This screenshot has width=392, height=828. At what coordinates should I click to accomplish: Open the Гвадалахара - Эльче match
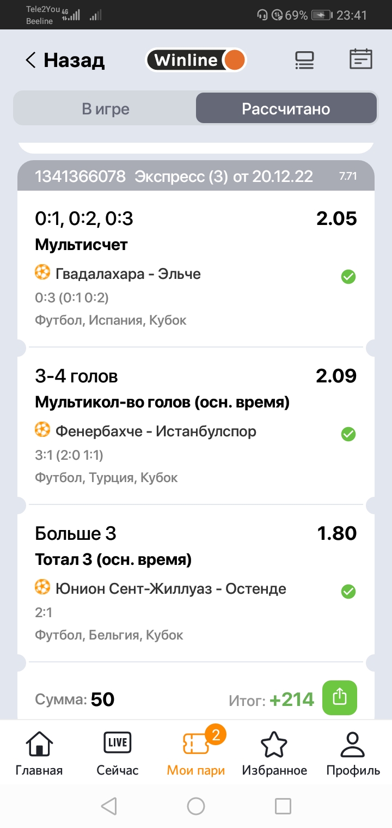128,273
